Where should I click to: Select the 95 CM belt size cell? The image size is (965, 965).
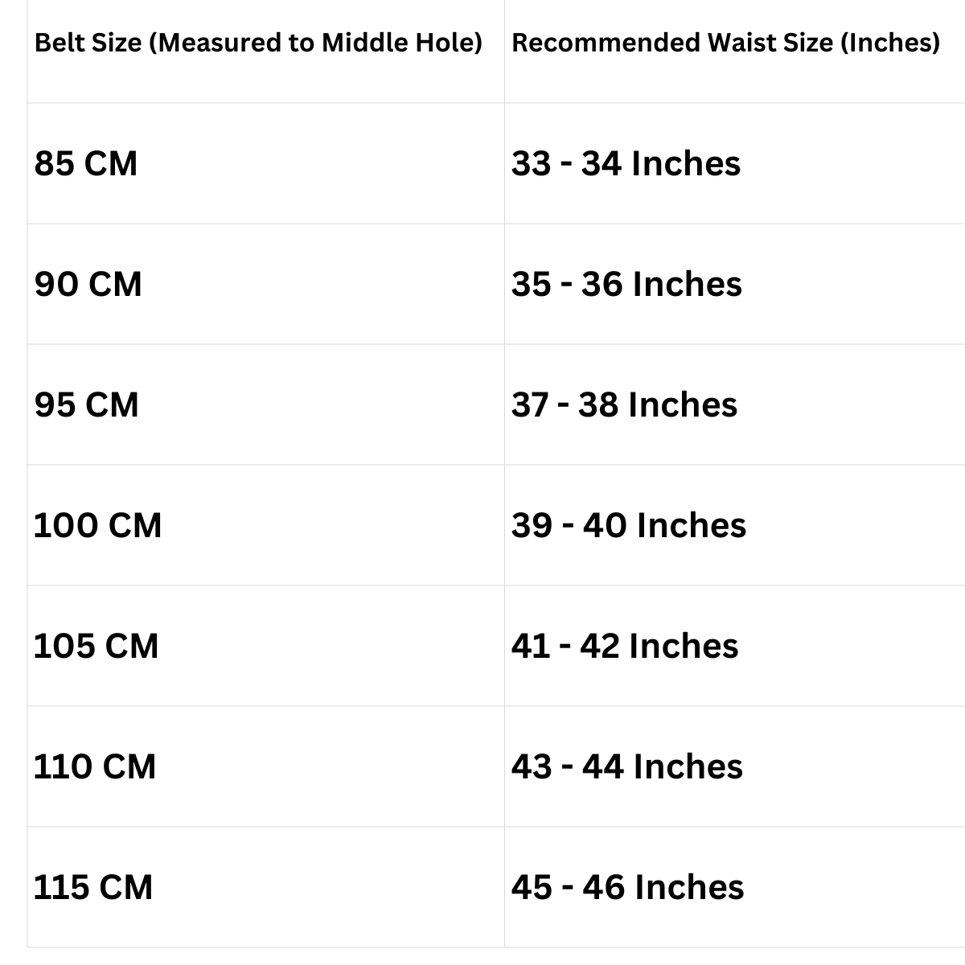[x=86, y=404]
